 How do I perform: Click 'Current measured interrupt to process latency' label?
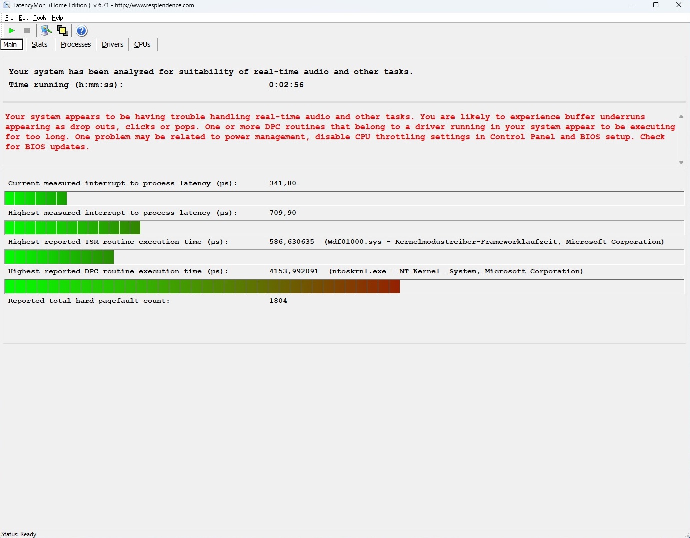pyautogui.click(x=123, y=183)
